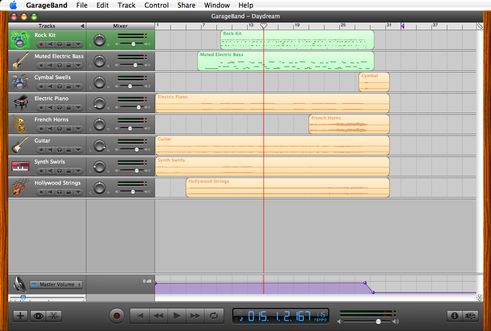The width and height of the screenshot is (491, 331).
Task: Open the File menu
Action: 82,5
